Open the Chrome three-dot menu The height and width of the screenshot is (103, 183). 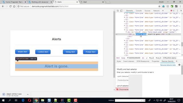click(x=180, y=6)
